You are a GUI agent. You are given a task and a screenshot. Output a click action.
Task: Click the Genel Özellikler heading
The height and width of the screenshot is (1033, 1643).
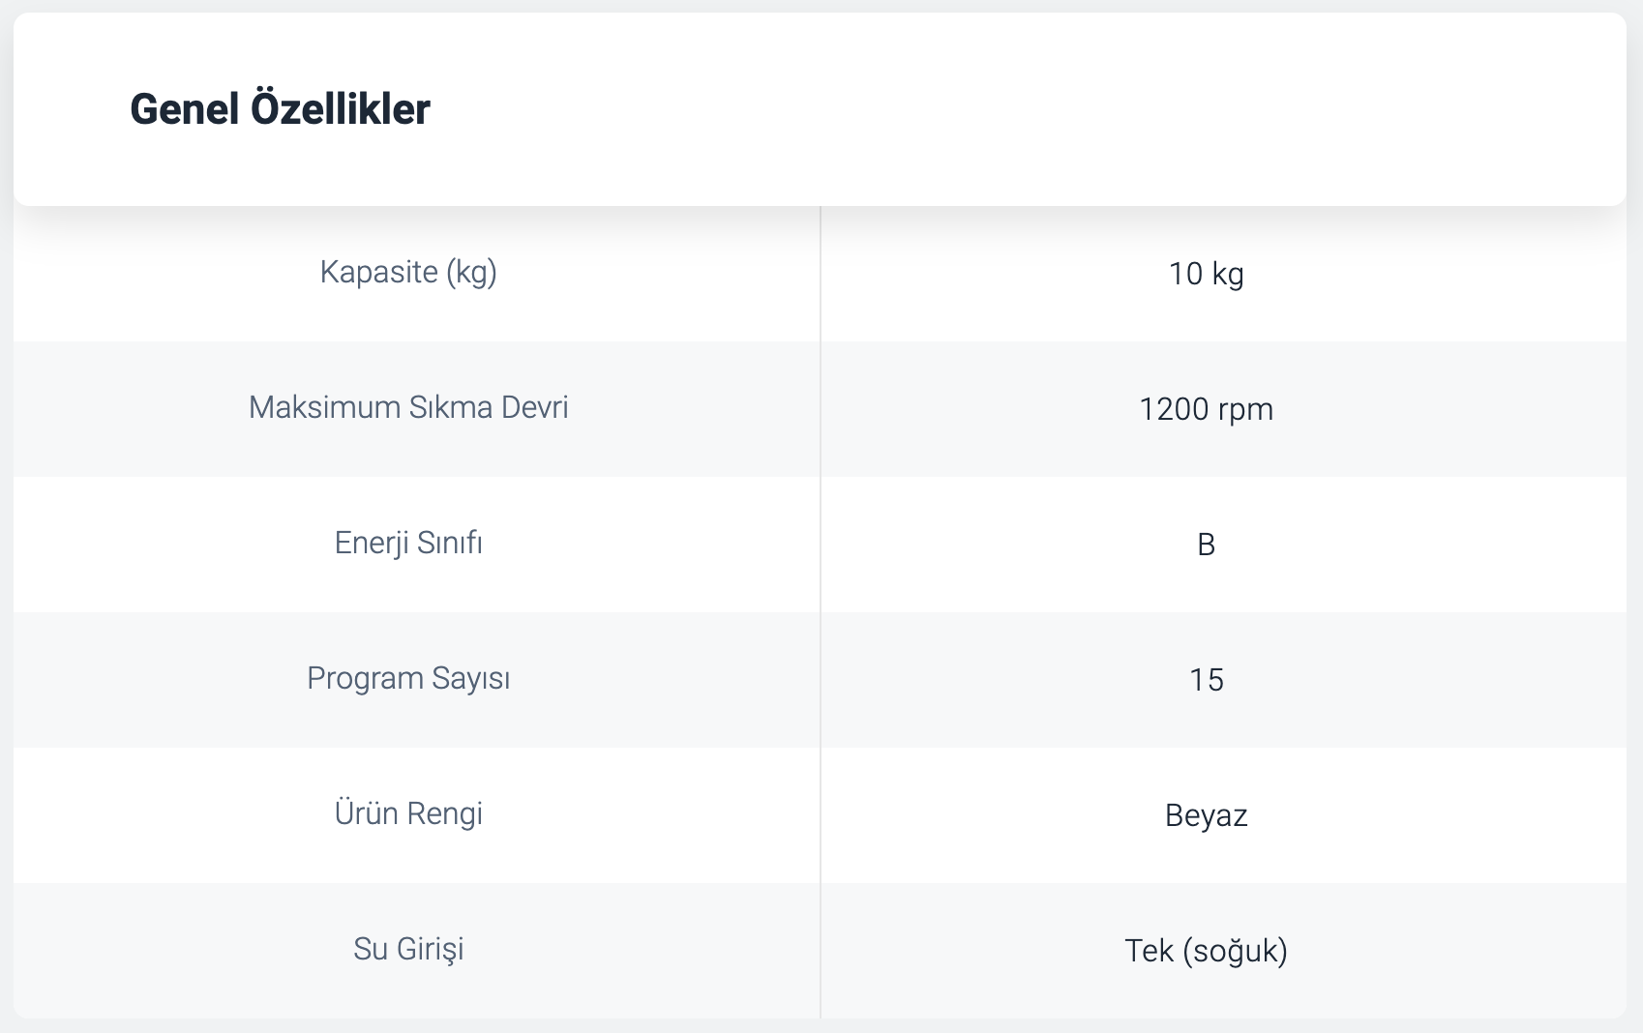click(280, 109)
